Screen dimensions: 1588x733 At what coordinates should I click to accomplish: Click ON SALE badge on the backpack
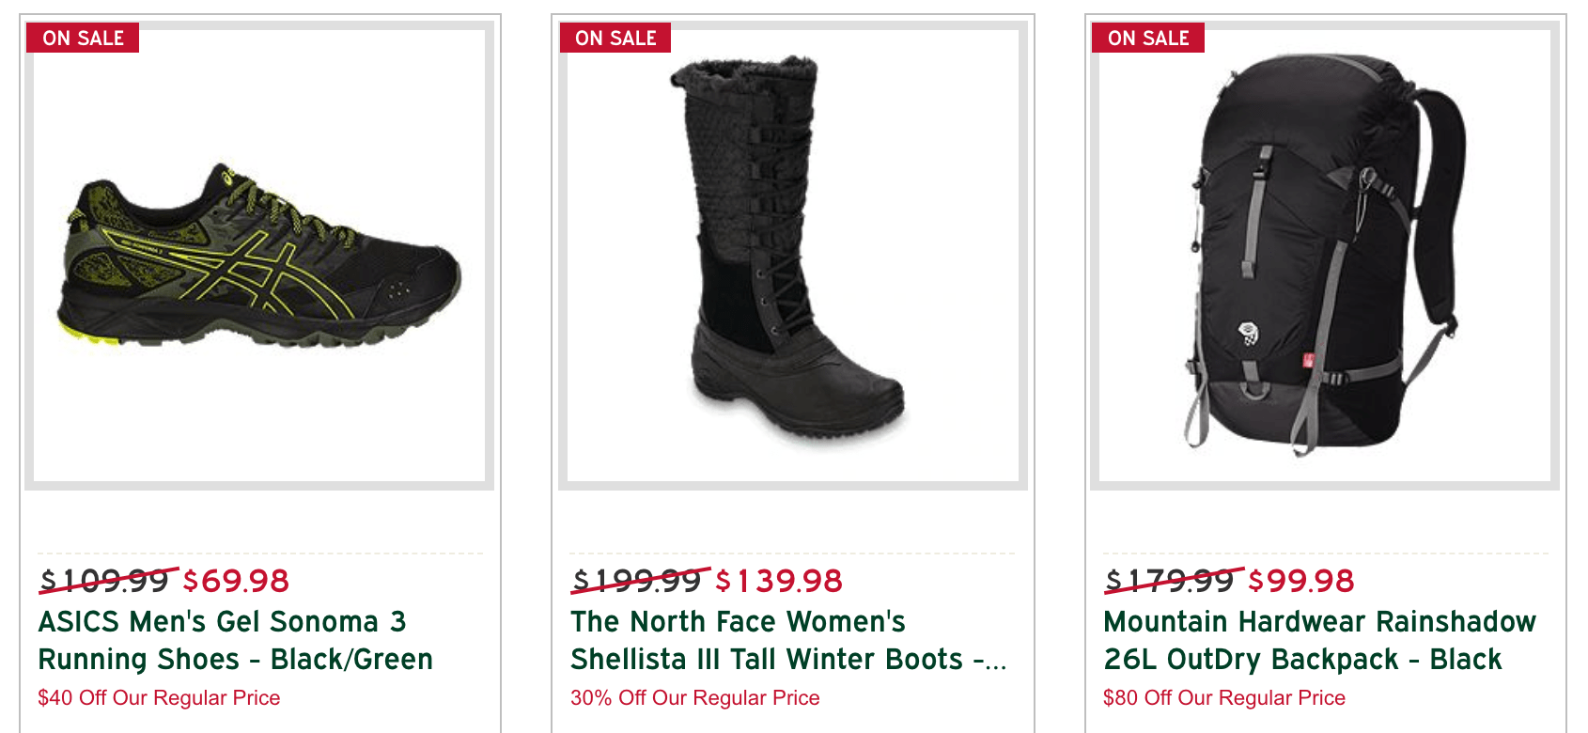pos(1148,39)
